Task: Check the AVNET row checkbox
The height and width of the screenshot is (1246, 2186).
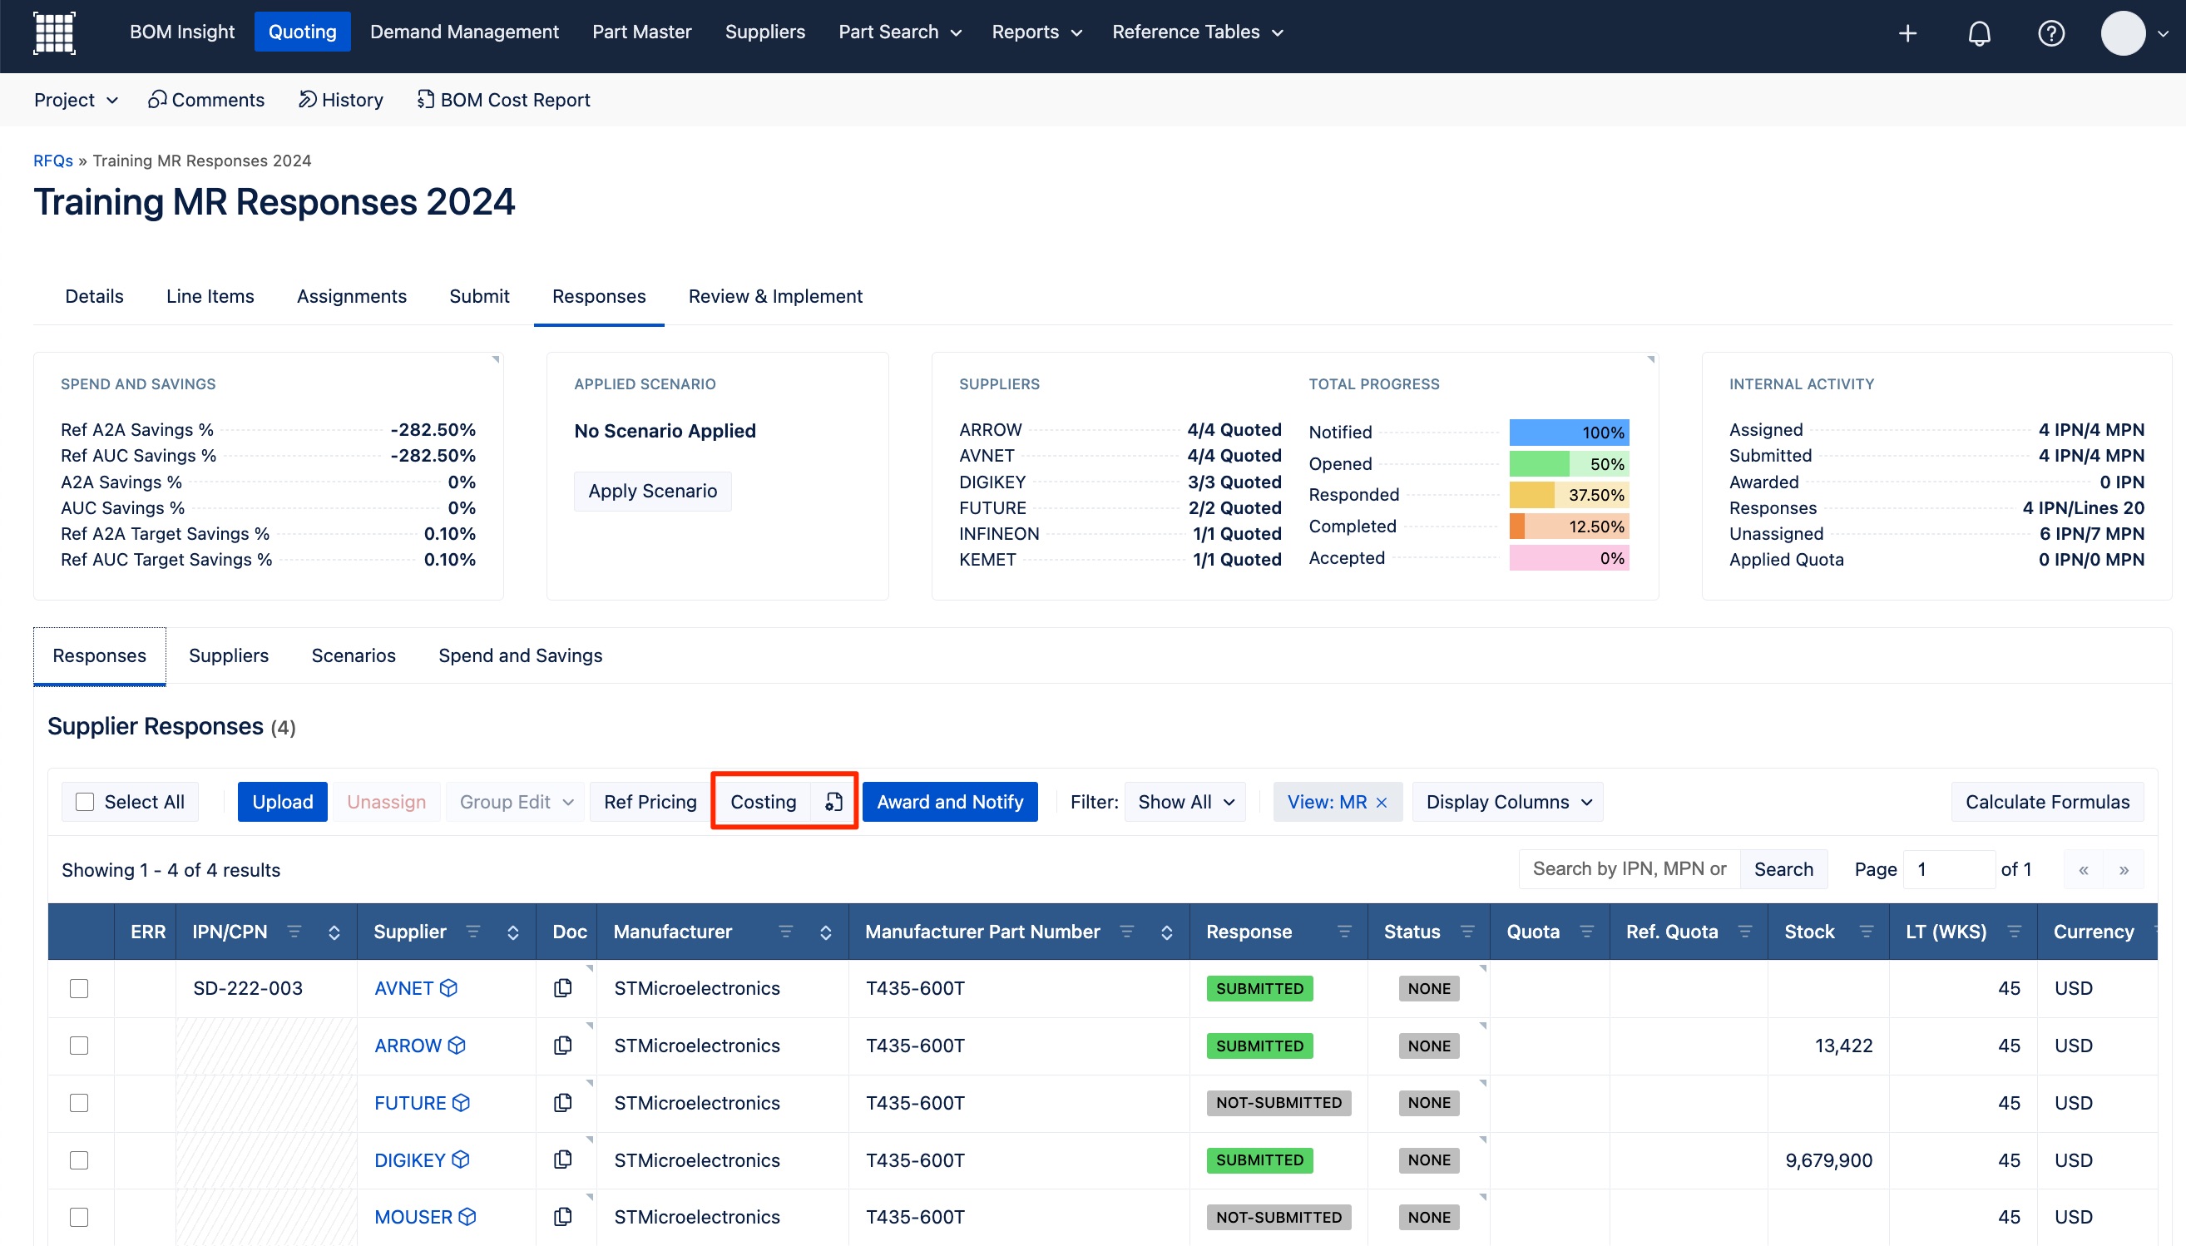Action: pyautogui.click(x=79, y=988)
